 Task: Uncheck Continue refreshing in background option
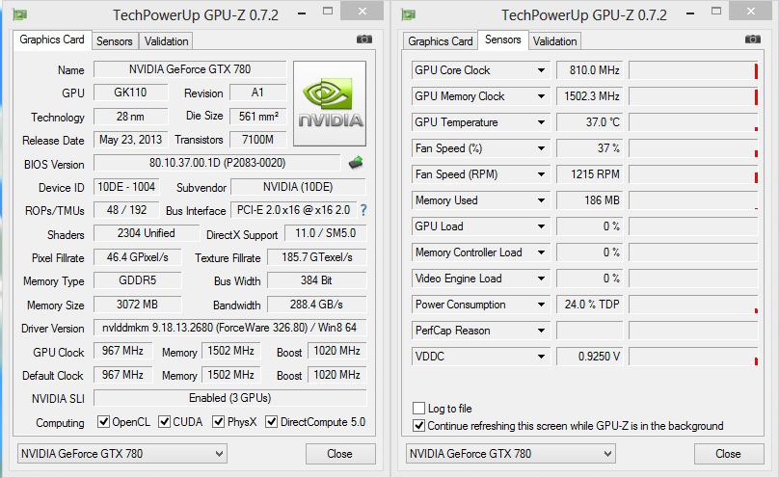[x=418, y=425]
